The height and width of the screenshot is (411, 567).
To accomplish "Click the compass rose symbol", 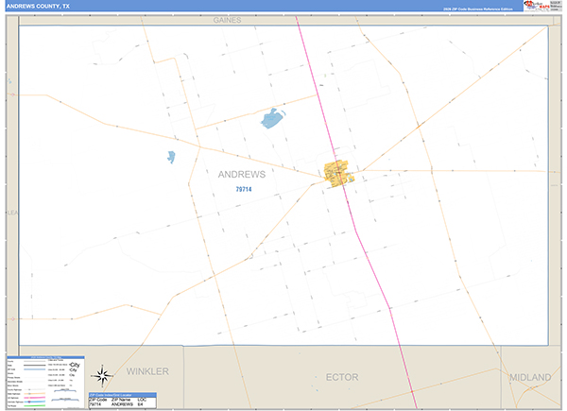I will (102, 376).
